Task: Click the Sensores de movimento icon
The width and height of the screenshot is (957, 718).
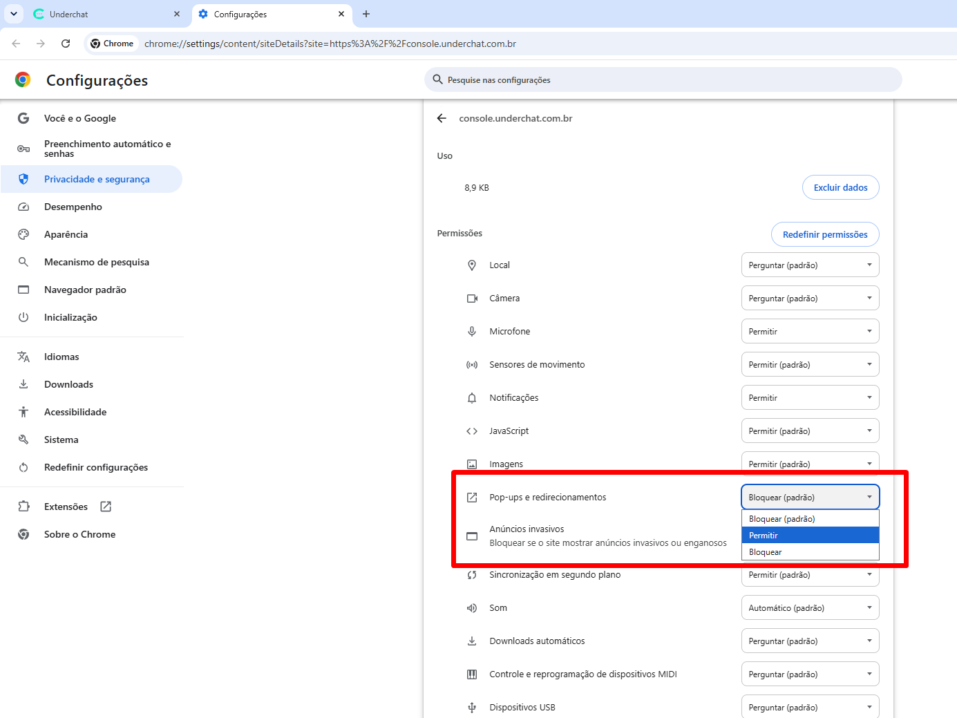Action: coord(472,364)
